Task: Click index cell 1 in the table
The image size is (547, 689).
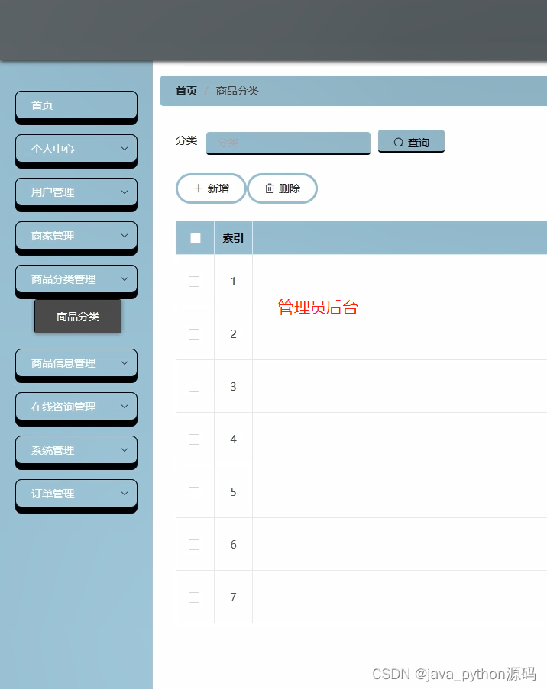Action: pyautogui.click(x=233, y=282)
